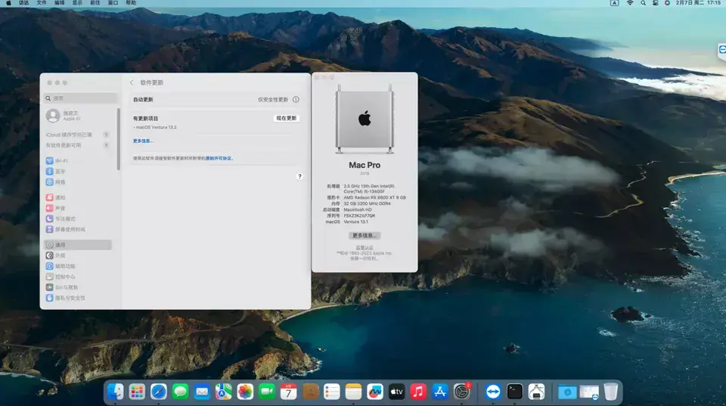Open Calendar showing 7 in Dock
The width and height of the screenshot is (726, 406).
click(288, 392)
